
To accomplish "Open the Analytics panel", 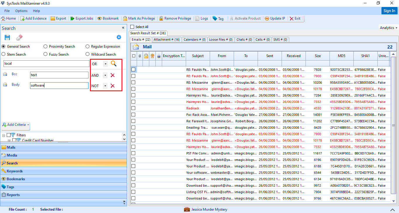I will [x=388, y=28].
